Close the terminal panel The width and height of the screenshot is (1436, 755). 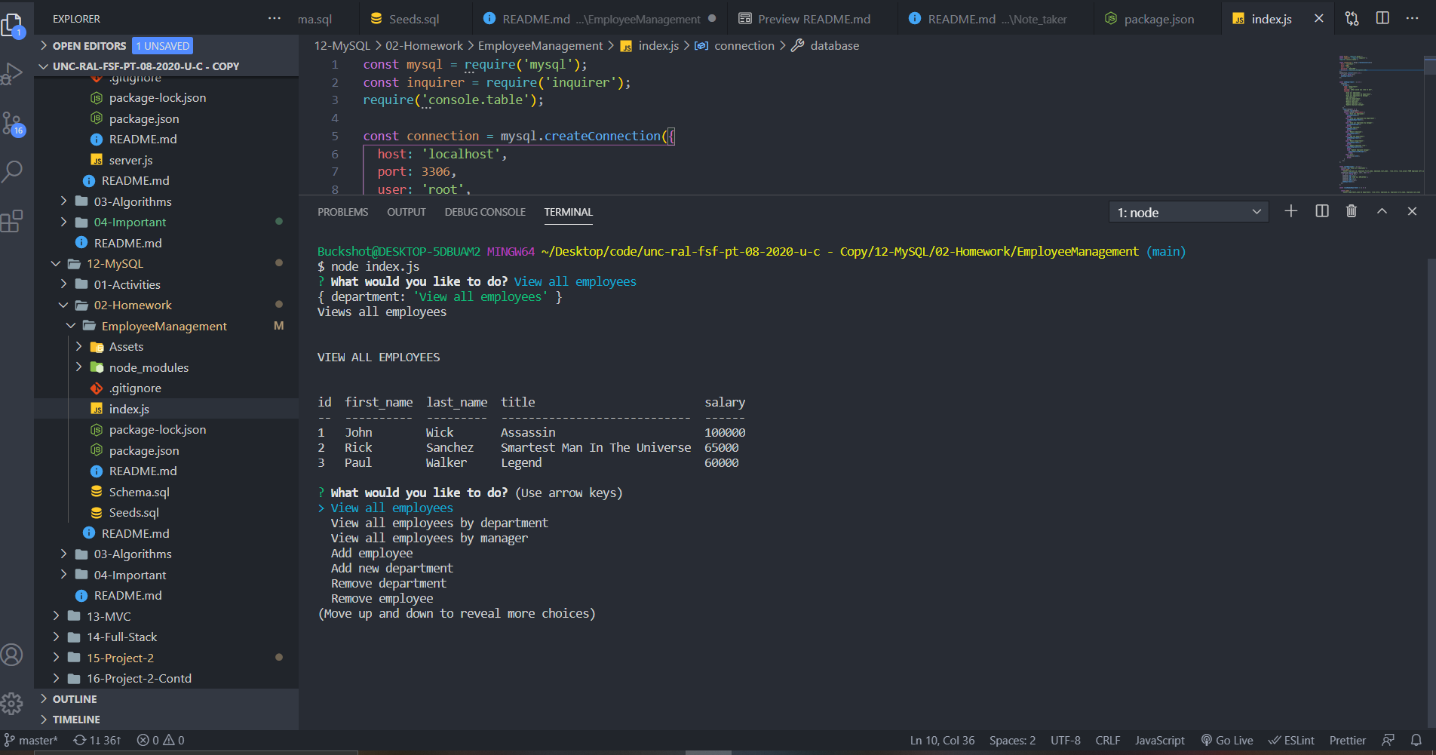pyautogui.click(x=1412, y=211)
